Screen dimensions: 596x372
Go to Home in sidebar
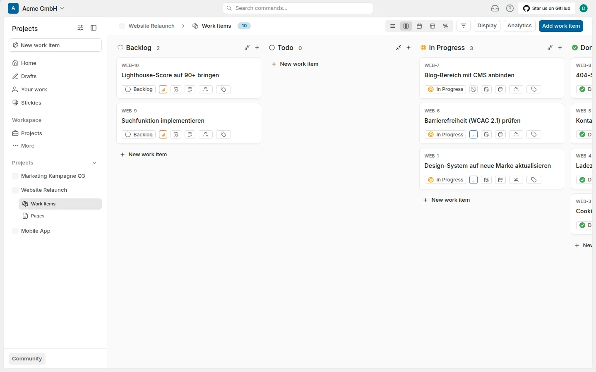click(x=55, y=63)
